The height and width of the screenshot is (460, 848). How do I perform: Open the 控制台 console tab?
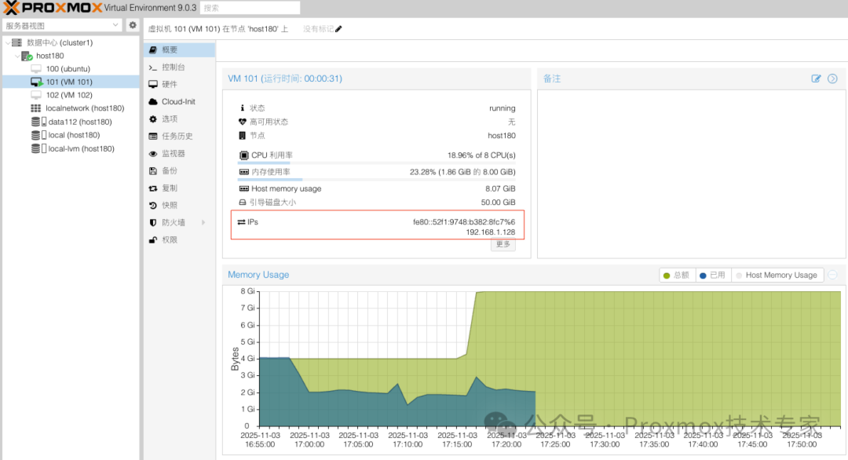(x=174, y=68)
